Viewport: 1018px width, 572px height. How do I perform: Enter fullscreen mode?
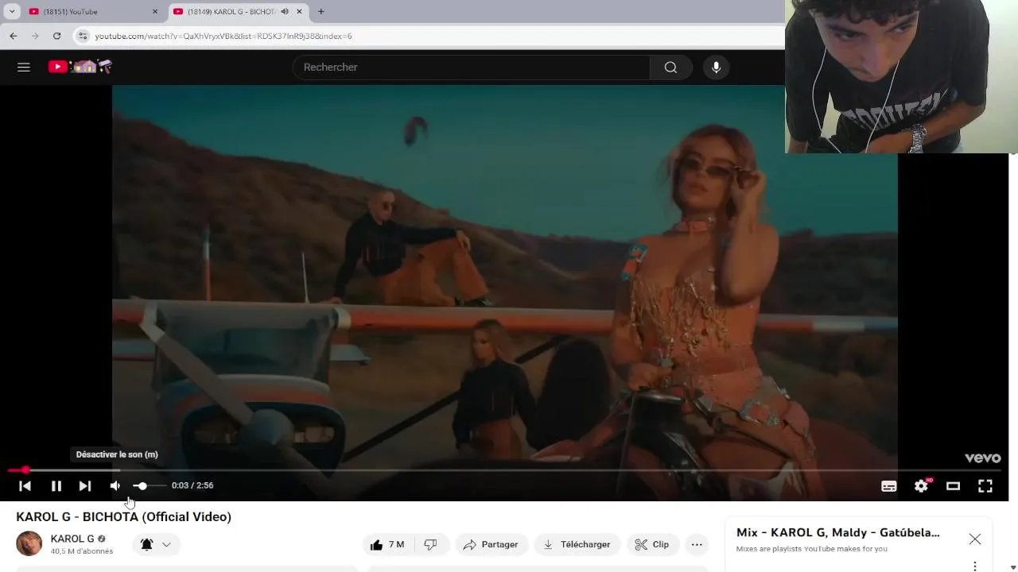(985, 486)
